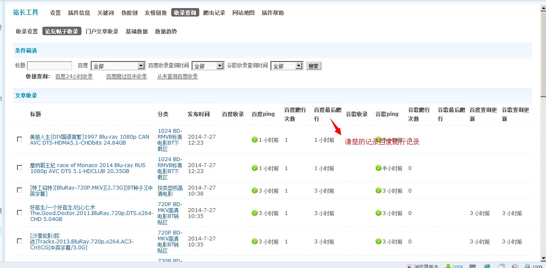
Task: Open 1024 BD-RMVB category link in 美丽人生 row
Action: click(x=170, y=140)
